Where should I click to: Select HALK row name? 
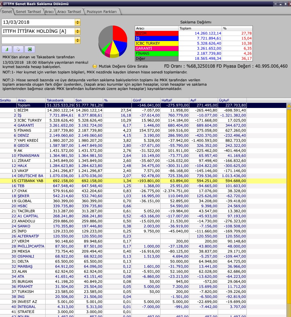22,166
